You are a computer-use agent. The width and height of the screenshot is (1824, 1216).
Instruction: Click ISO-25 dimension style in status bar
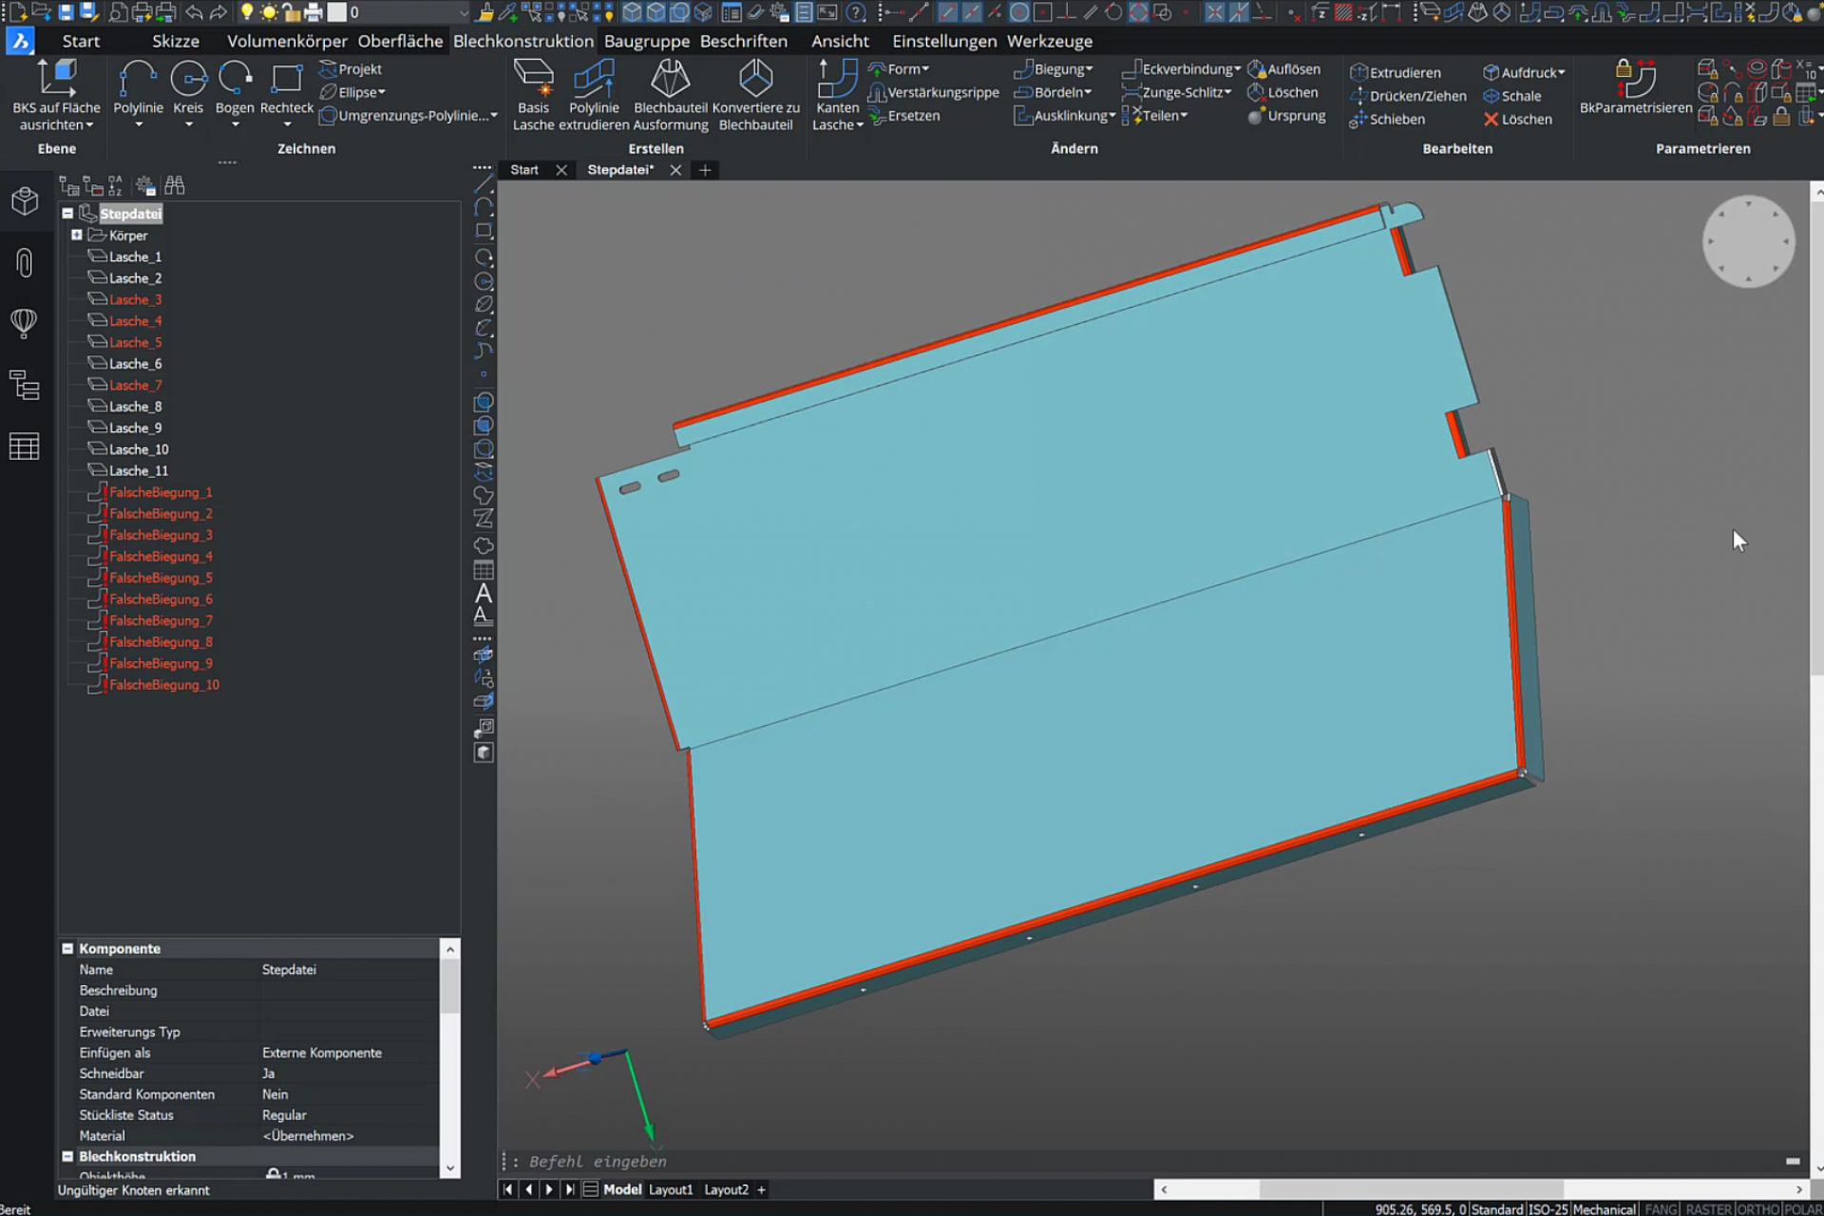point(1548,1209)
